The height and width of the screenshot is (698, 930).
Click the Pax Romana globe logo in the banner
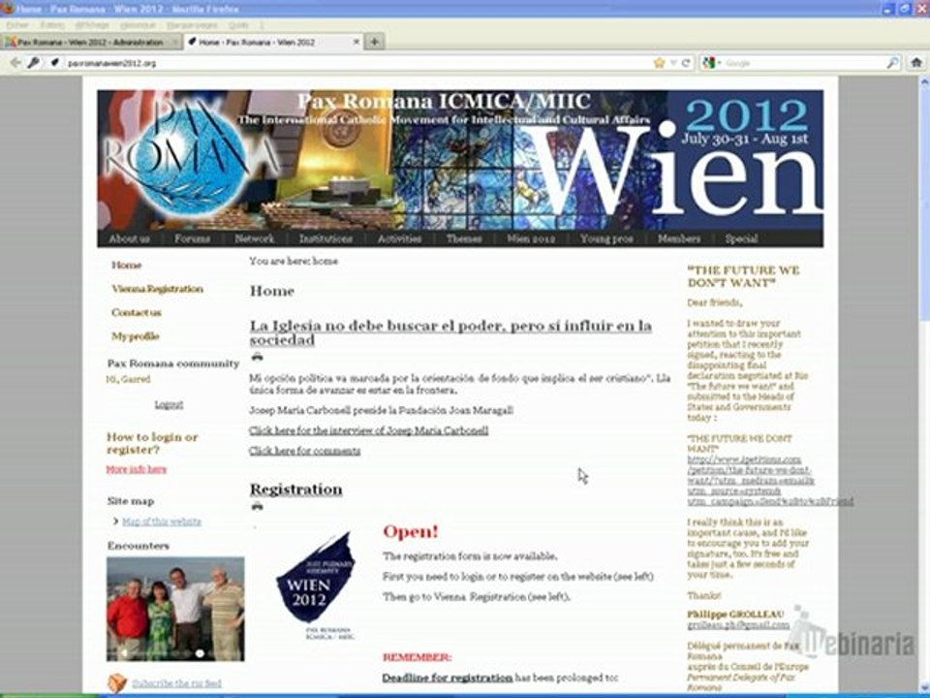click(189, 160)
